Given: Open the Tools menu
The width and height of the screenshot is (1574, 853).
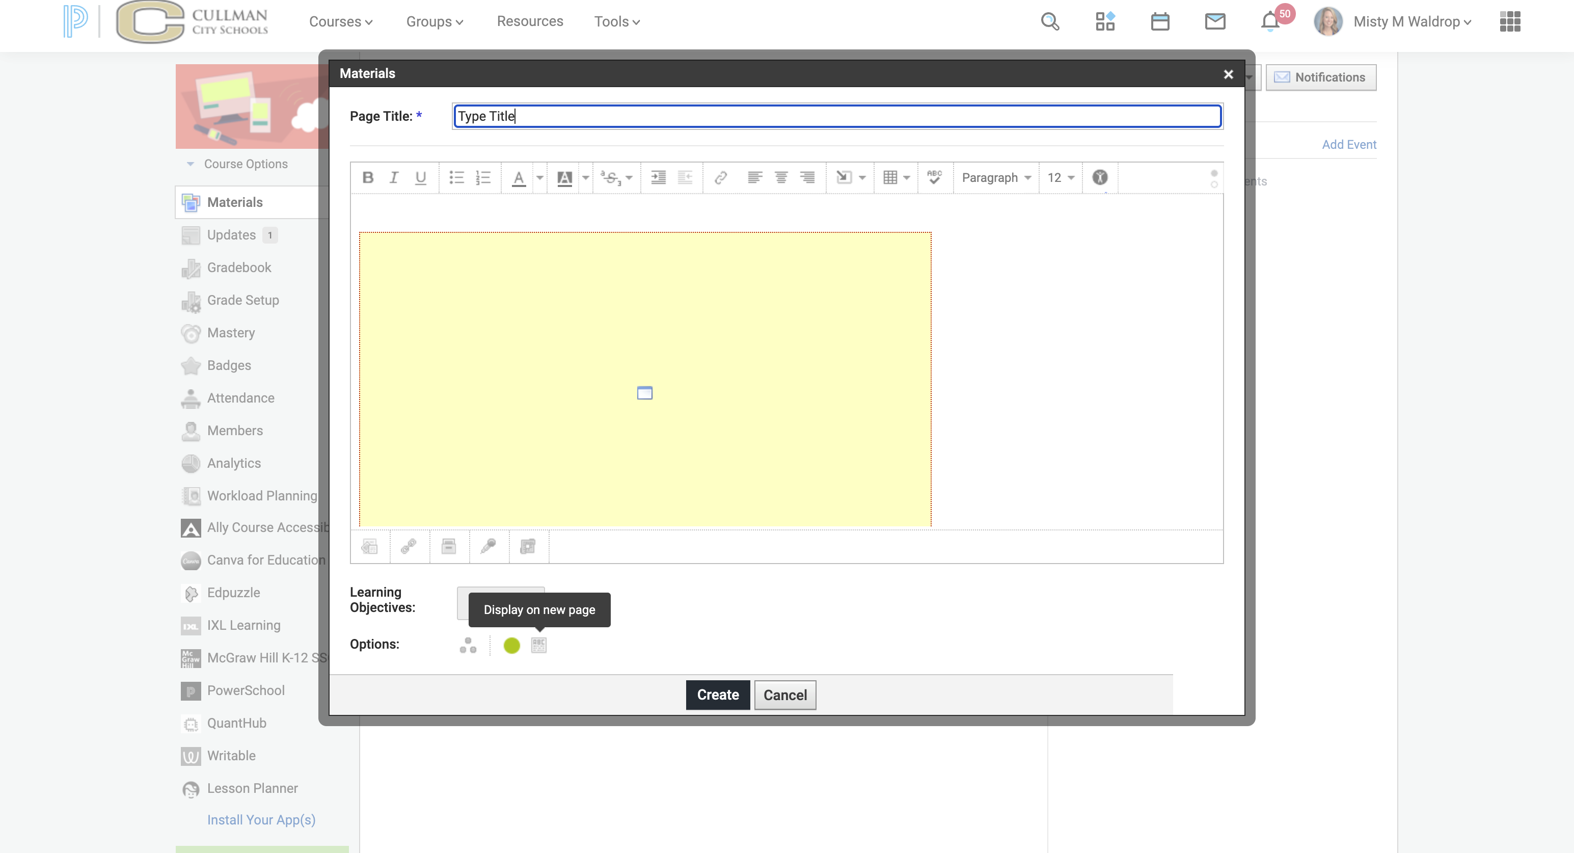Looking at the screenshot, I should point(616,21).
